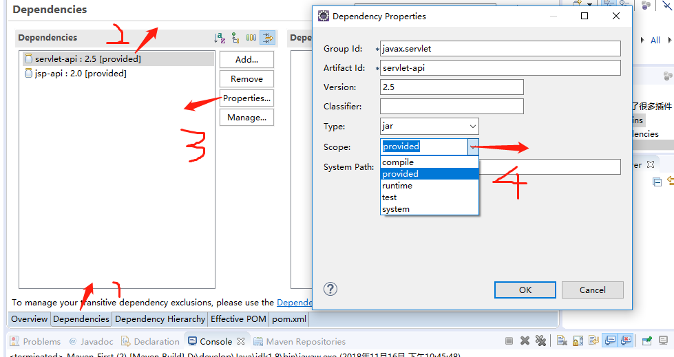Image resolution: width=674 pixels, height=357 pixels.
Task: Focus the Version field showing 2.5
Action: tap(452, 87)
